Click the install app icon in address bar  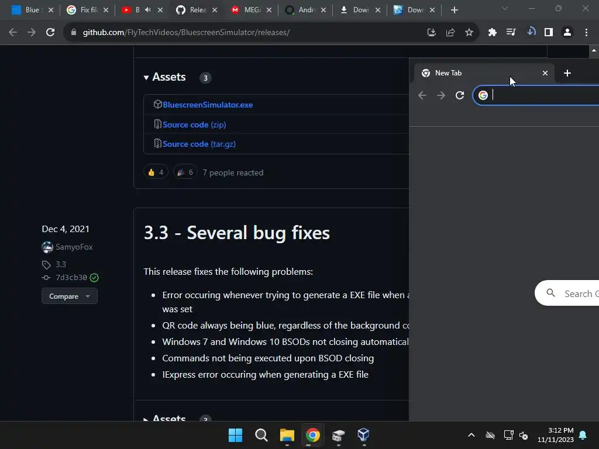[431, 33]
